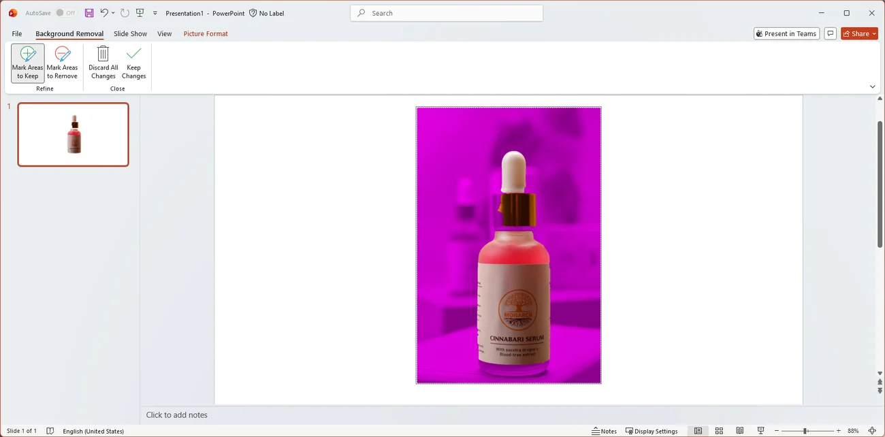Viewport: 885px width, 437px height.
Task: Go to next slide double-arrow button
Action: point(880,391)
